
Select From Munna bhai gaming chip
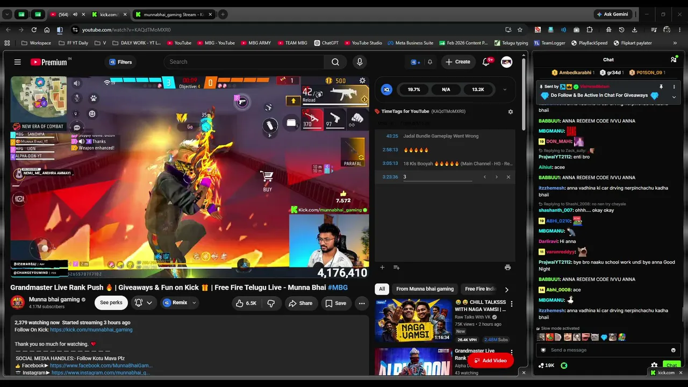coord(425,289)
